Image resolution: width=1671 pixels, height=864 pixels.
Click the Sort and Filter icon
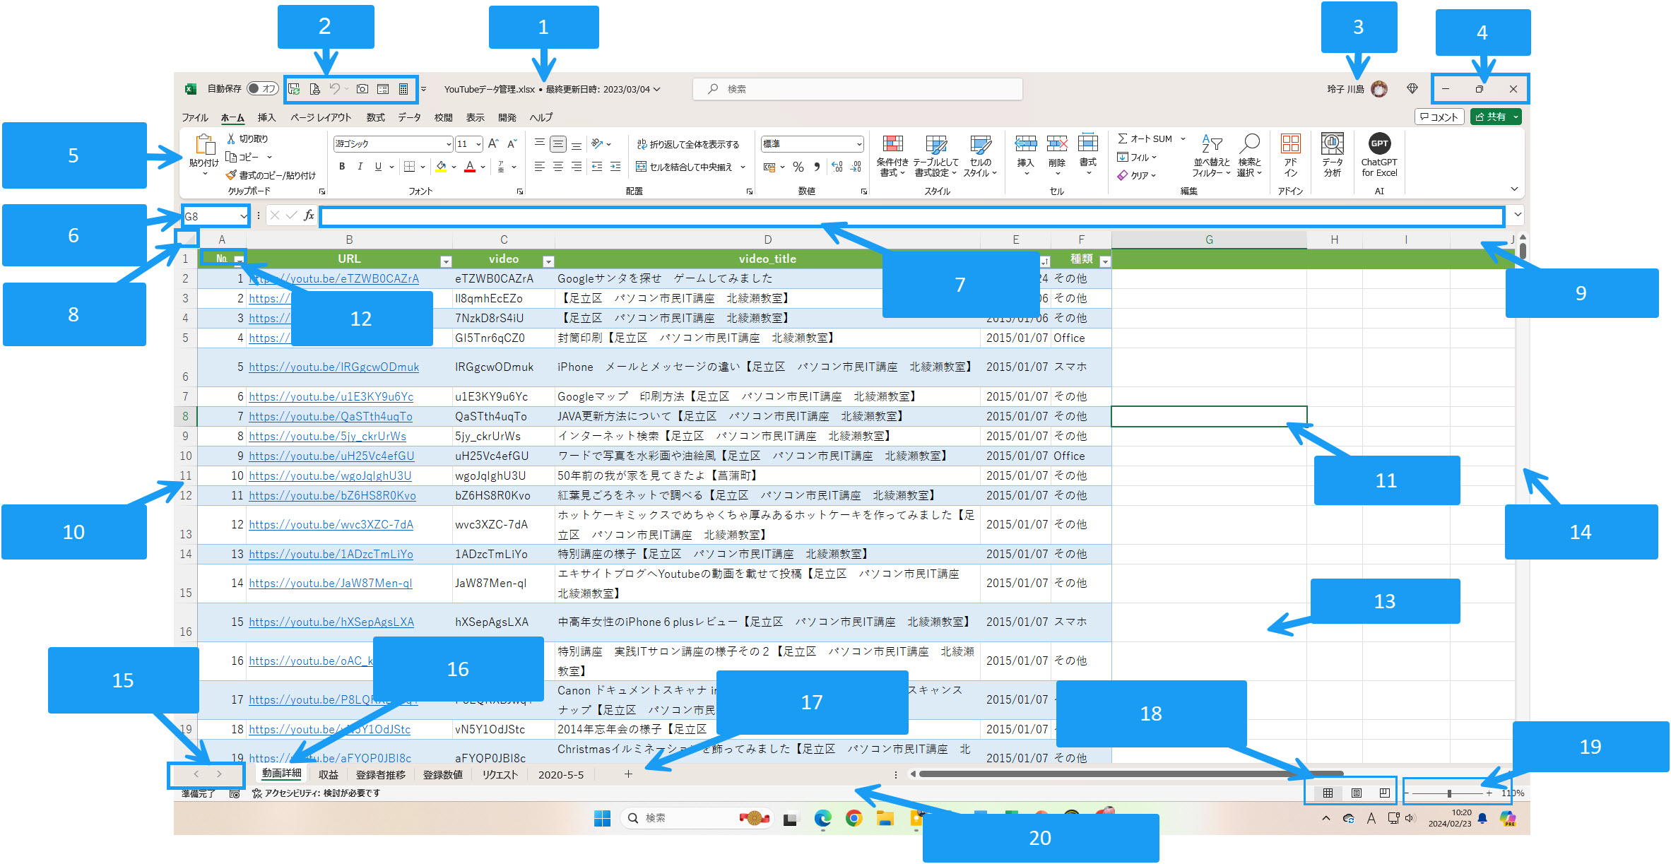pos(1211,145)
